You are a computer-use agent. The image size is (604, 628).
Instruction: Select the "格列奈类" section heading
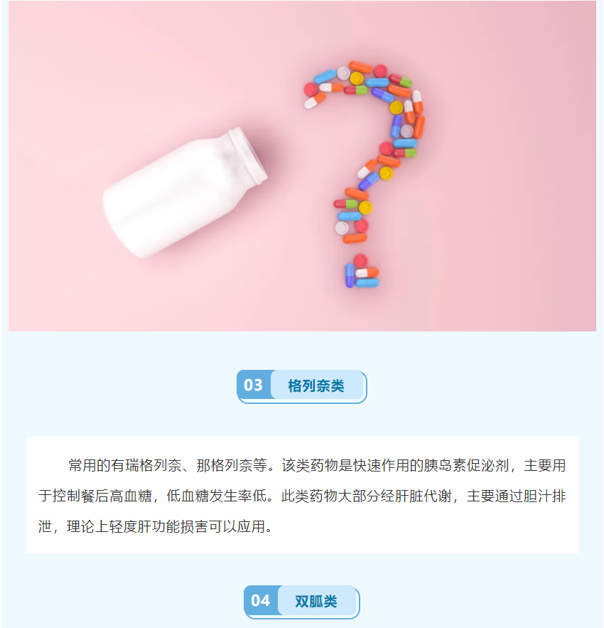tap(316, 385)
